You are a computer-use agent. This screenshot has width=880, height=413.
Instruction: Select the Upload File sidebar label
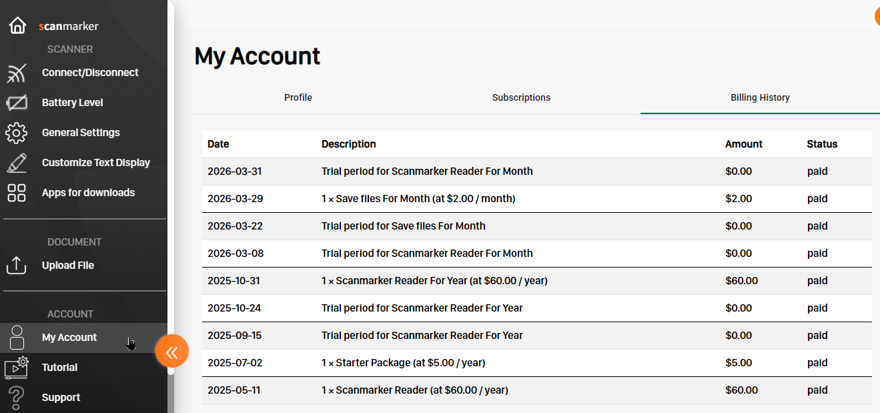click(x=68, y=266)
